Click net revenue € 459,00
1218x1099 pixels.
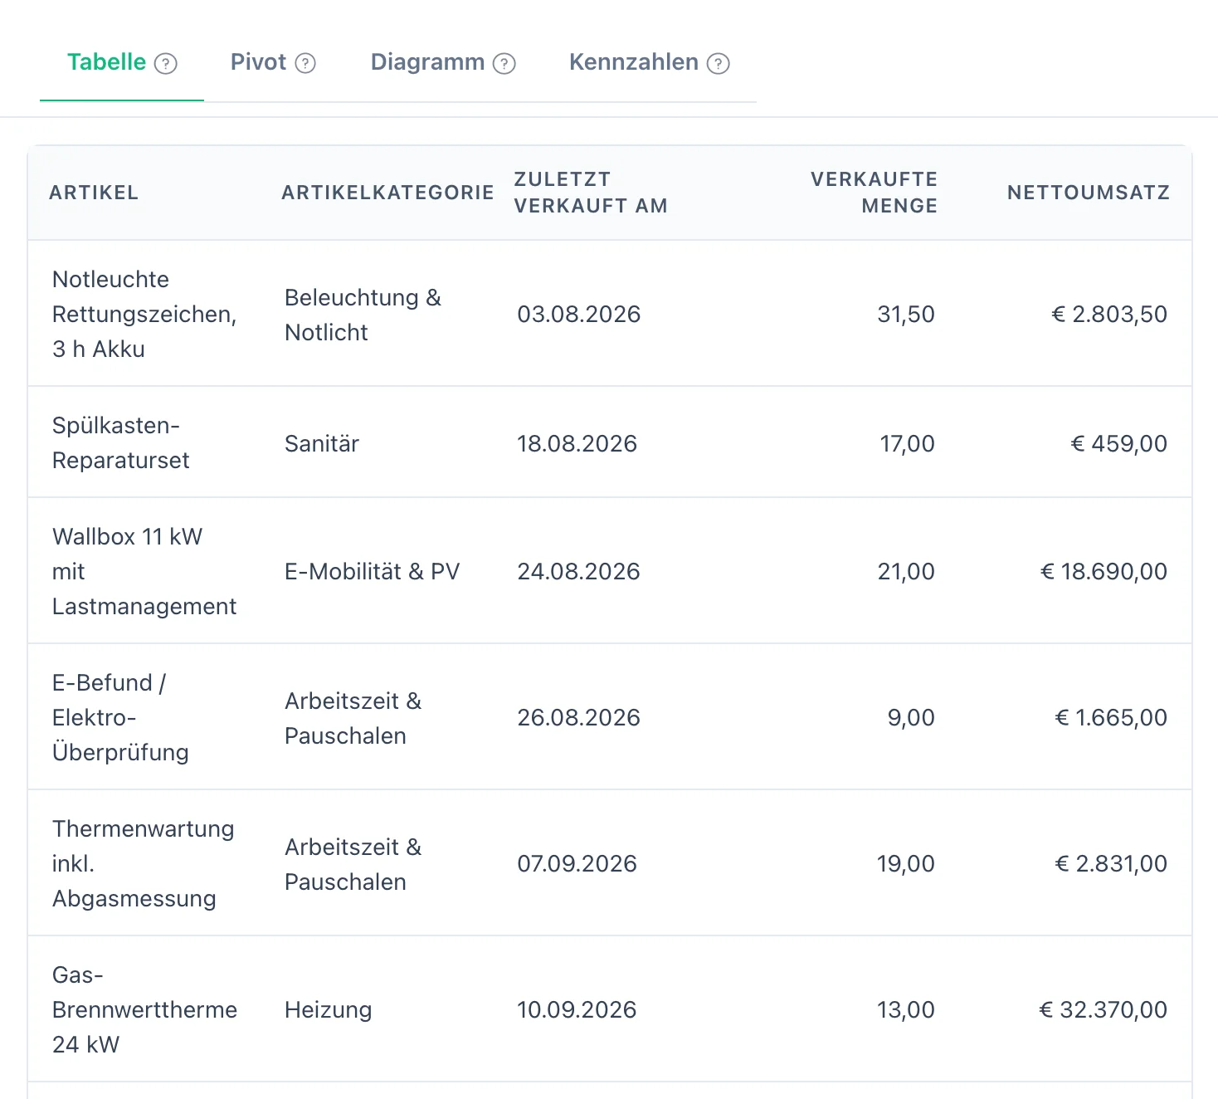click(1119, 443)
